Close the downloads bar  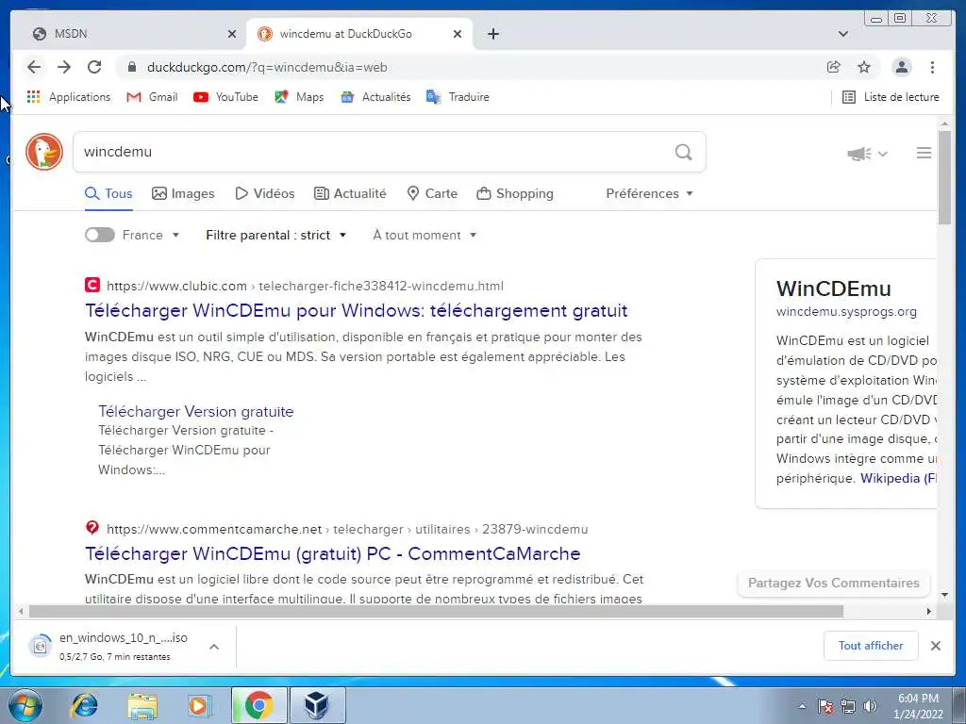point(935,646)
